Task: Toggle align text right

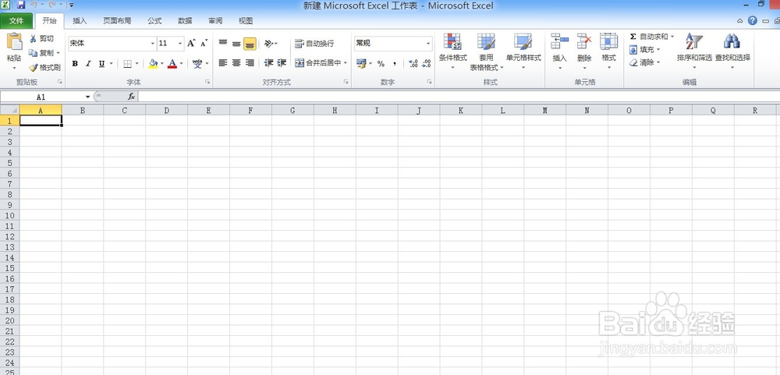Action: (250, 62)
